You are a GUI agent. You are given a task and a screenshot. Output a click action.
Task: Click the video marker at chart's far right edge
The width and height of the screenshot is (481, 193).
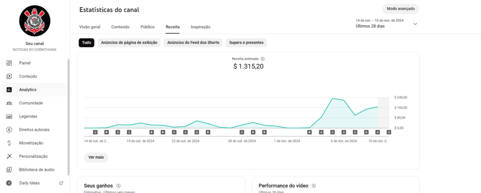(388, 132)
